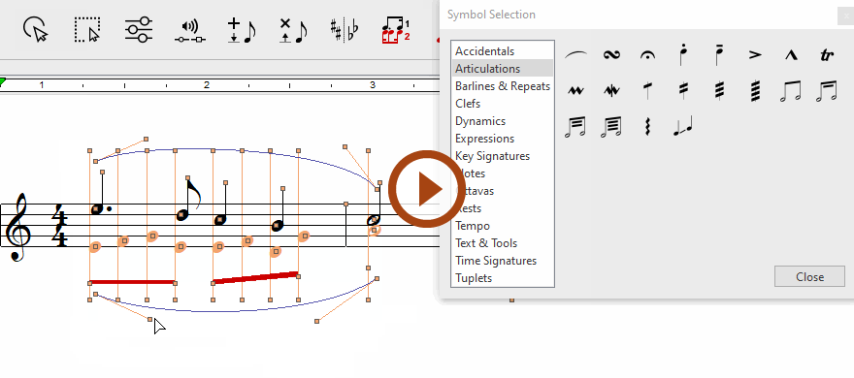Screen dimensions: 854x378
Task: Select the red voices 1 2 tool
Action: (x=396, y=30)
